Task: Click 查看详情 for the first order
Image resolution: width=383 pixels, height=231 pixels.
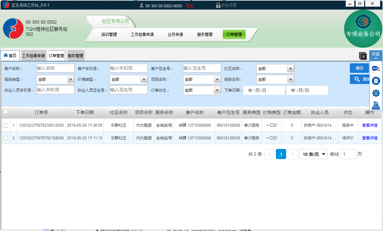Action: [x=370, y=125]
